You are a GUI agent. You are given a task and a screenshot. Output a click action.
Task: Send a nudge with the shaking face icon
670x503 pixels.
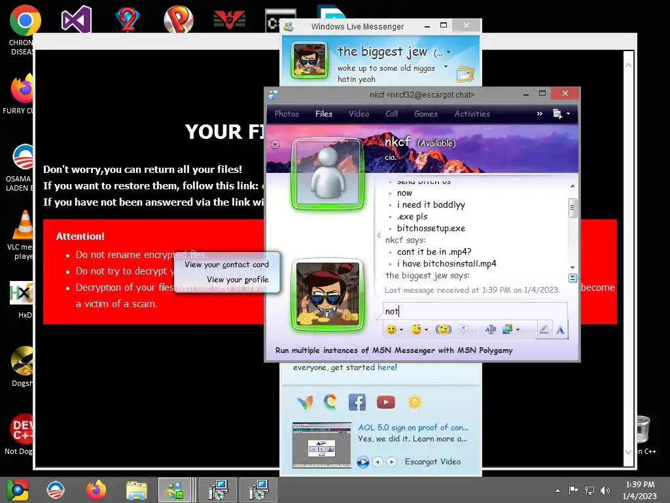443,329
